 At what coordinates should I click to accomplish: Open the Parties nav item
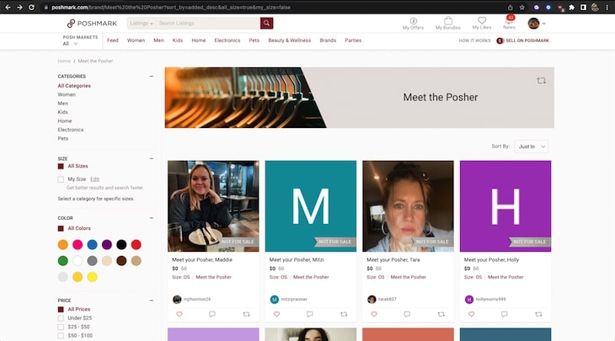point(353,40)
